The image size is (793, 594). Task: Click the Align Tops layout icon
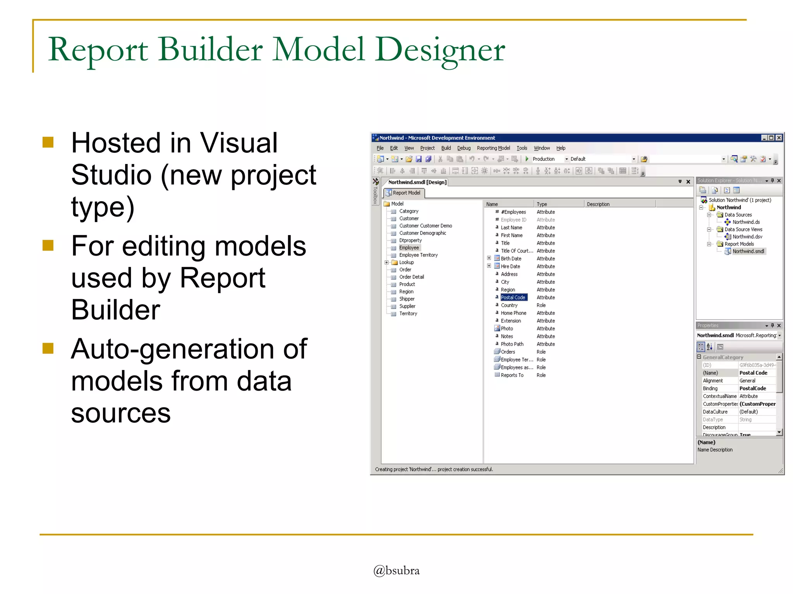coord(424,171)
